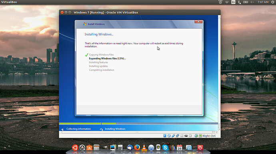Open the Bluetooth indicator menu
The image size is (276, 154).
239,2
